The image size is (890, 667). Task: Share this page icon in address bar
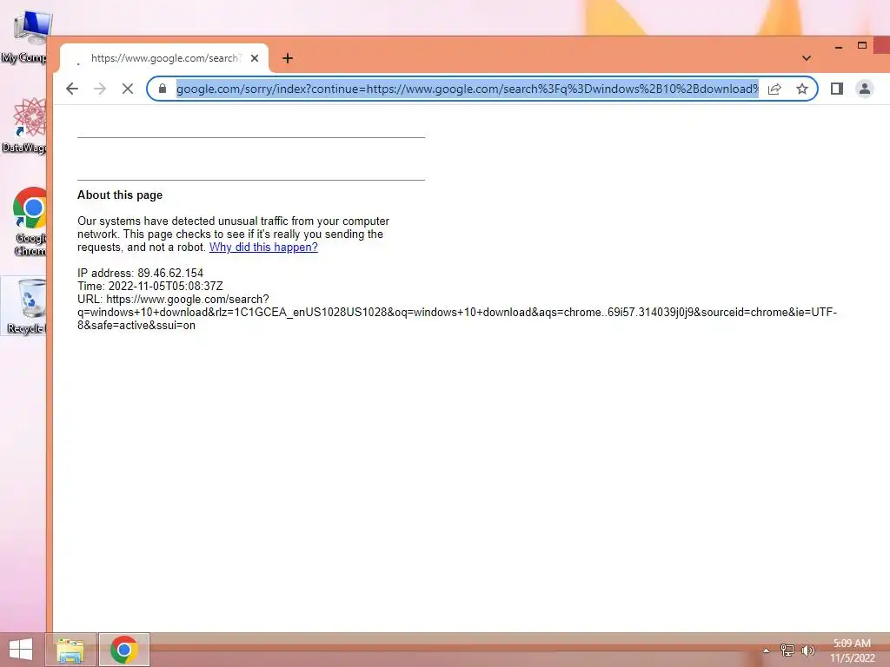pyautogui.click(x=774, y=89)
